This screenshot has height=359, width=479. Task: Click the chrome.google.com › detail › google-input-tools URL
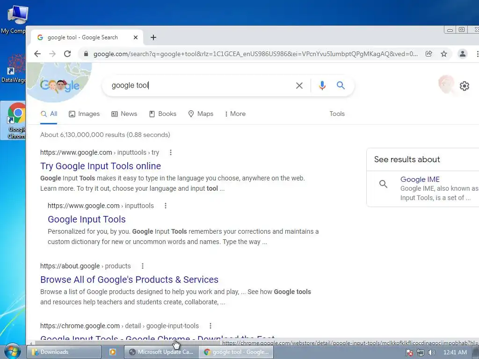point(119,326)
